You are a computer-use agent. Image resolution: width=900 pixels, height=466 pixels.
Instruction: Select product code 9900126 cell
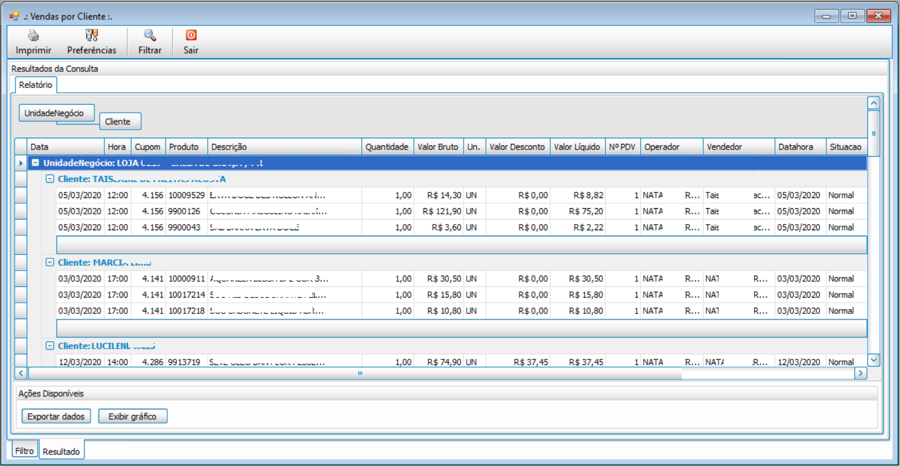coord(186,211)
